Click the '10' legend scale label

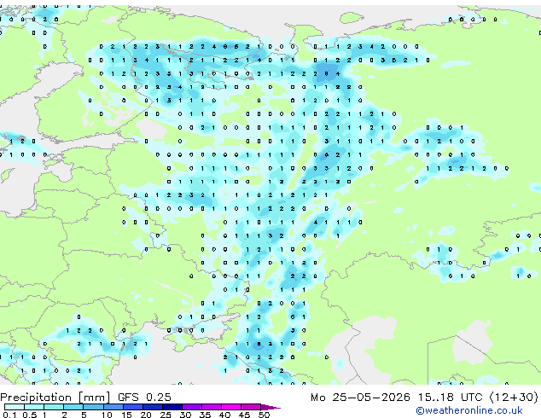click(107, 415)
